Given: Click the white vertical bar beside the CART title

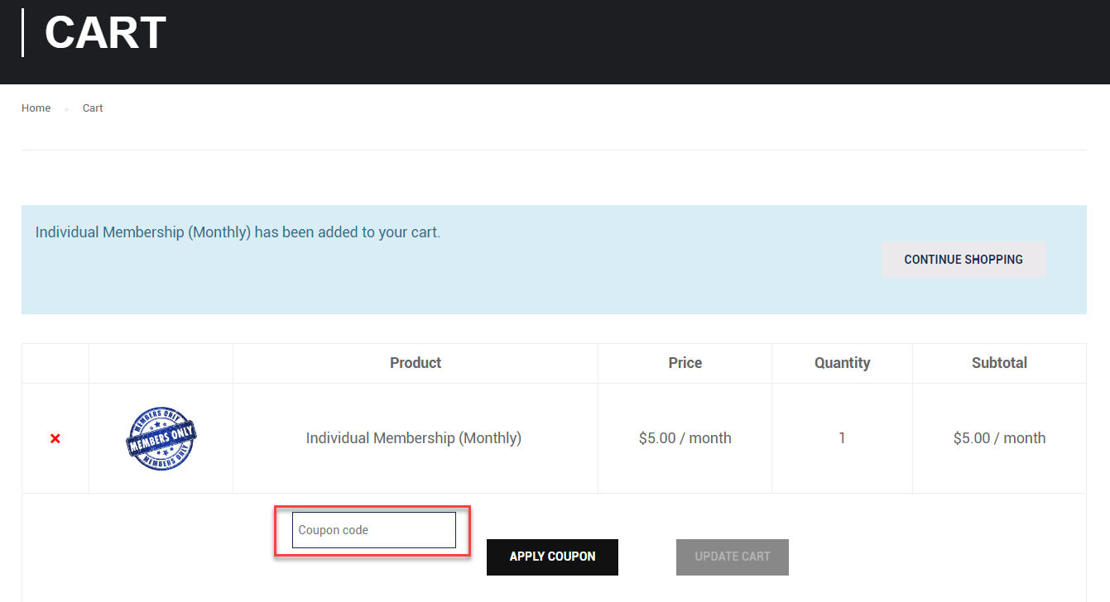Looking at the screenshot, I should (22, 33).
